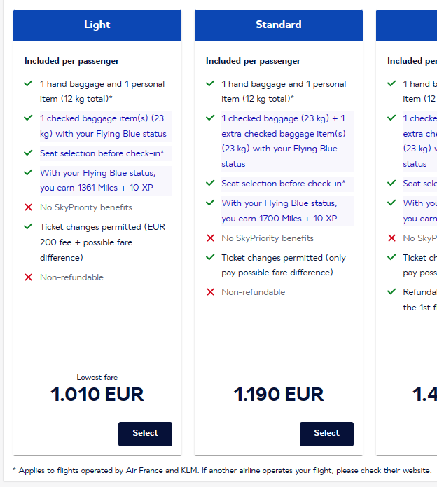Click the Lowest fare label

[x=97, y=378]
